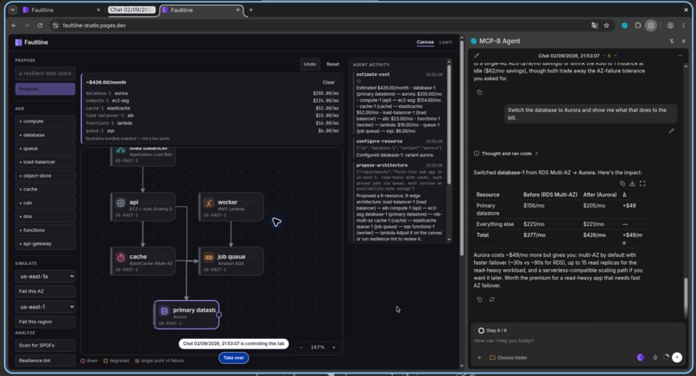Expand the Thought and ran code section
Viewport: 696px width, 376px height.
click(x=506, y=154)
